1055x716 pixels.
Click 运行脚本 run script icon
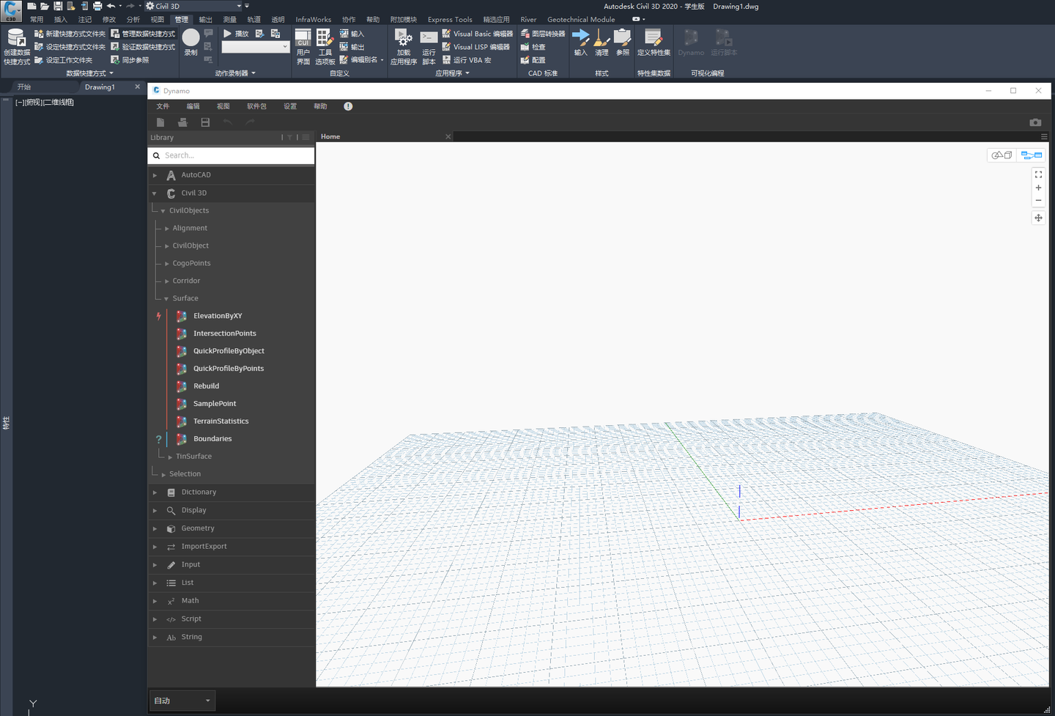[429, 47]
